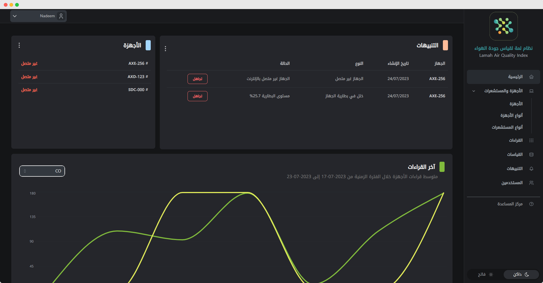Open the Nadeem user dropdown

click(38, 16)
